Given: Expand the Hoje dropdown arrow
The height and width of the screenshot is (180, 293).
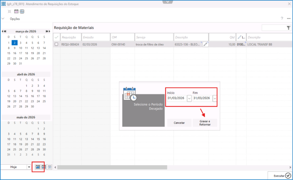Looking at the screenshot, I should [x=29, y=167].
